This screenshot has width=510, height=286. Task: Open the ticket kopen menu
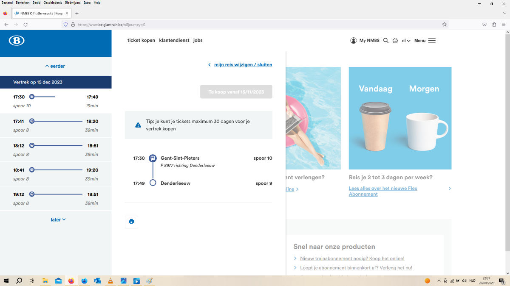(141, 41)
